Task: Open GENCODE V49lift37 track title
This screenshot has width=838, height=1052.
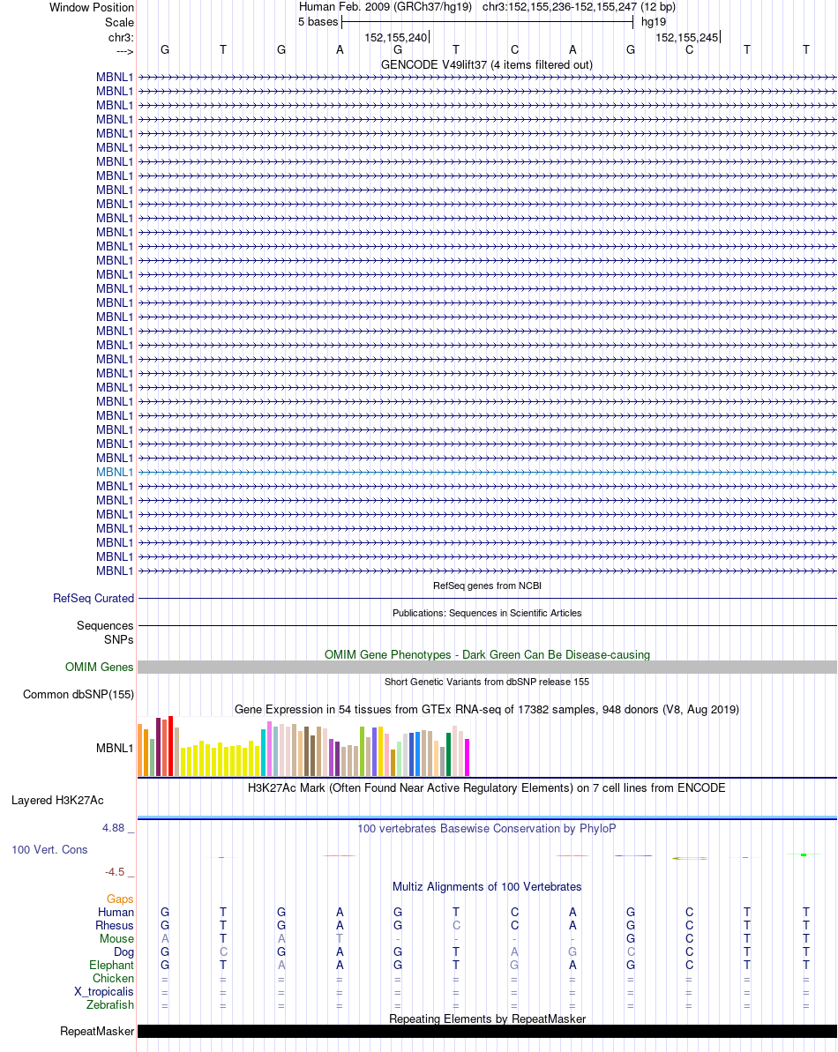Action: click(486, 64)
